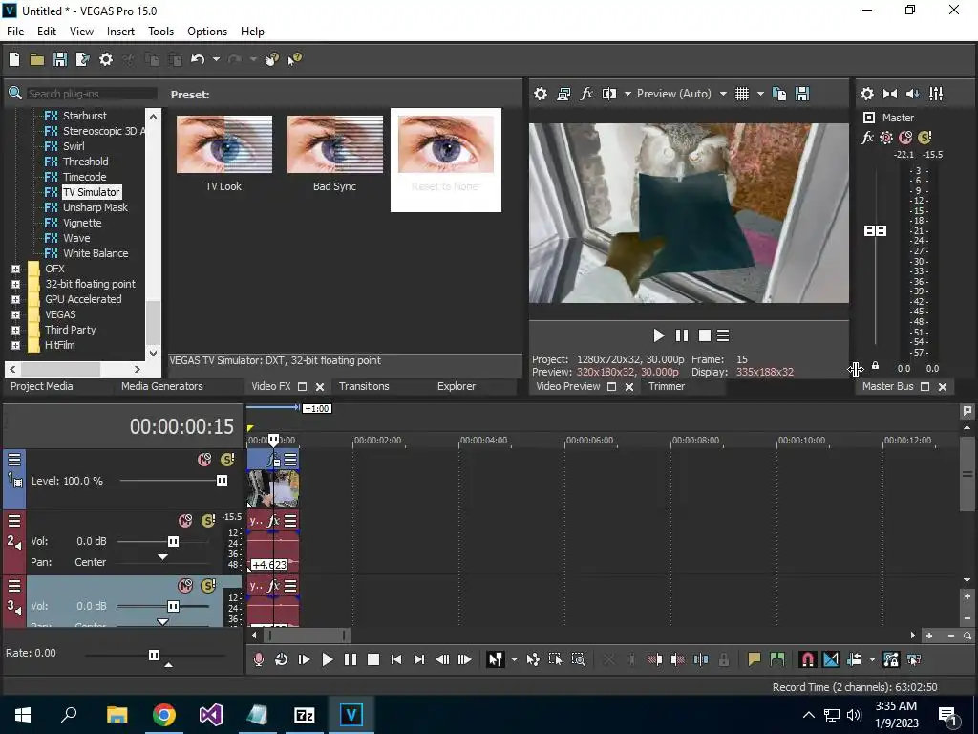
Task: Save snapshot to file in preview
Action: tap(802, 94)
